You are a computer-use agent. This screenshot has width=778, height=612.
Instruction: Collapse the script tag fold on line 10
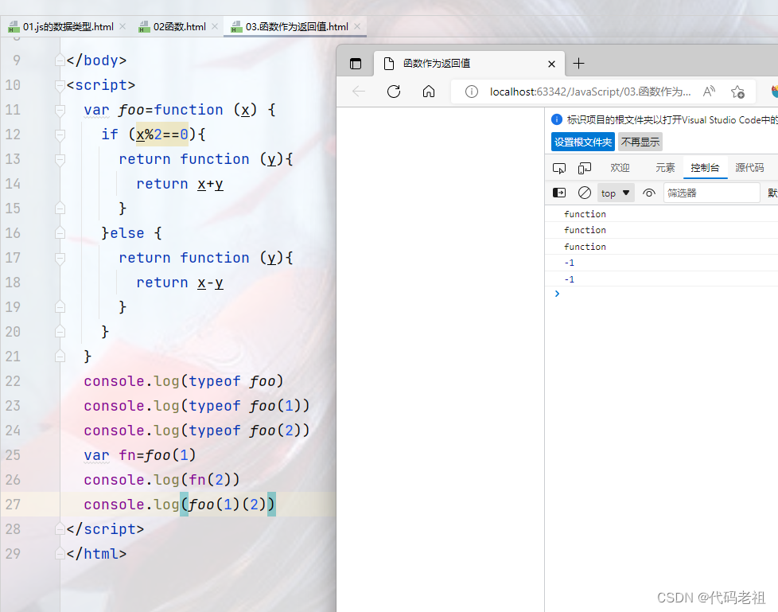point(60,85)
